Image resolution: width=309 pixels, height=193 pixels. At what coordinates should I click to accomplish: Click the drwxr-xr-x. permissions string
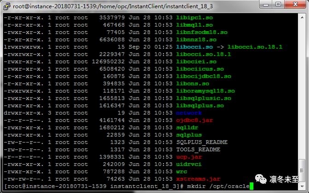click(x=23, y=113)
